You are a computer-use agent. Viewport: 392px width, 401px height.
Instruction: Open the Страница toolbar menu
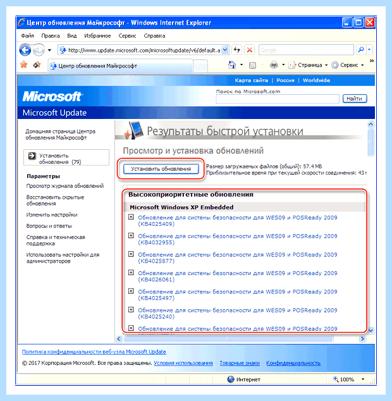click(308, 65)
